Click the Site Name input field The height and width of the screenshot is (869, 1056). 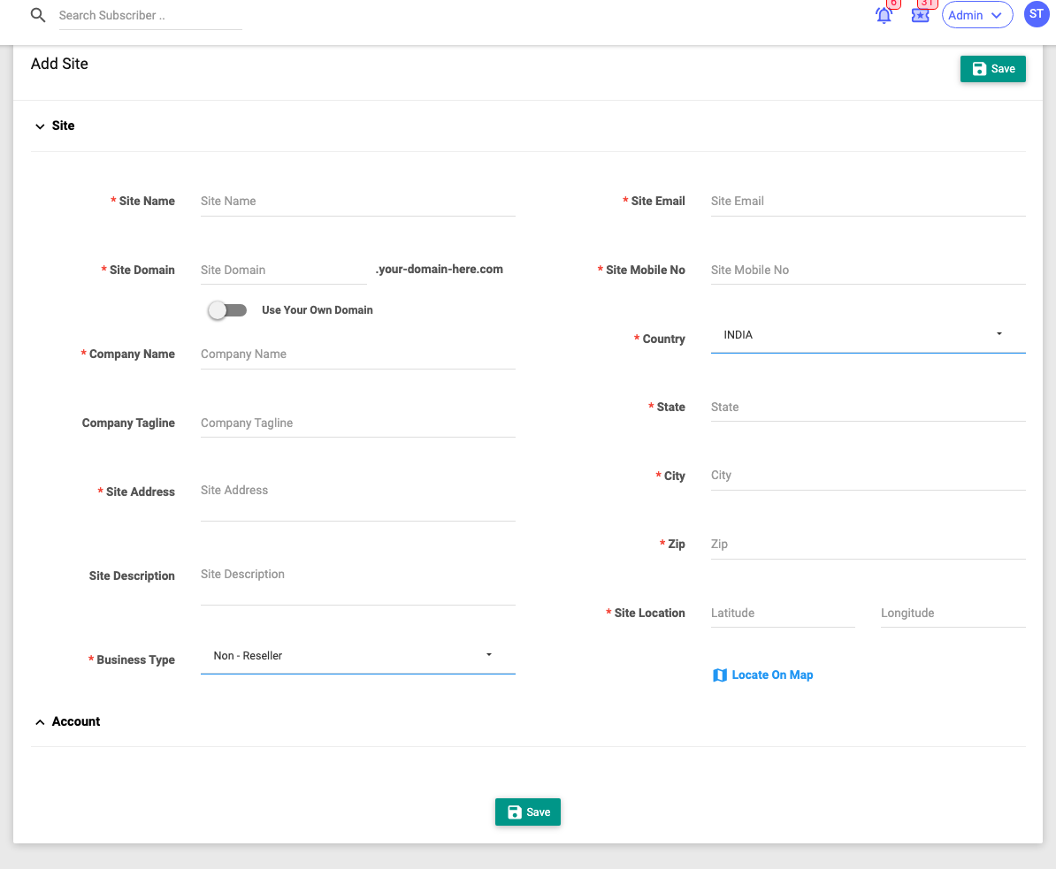click(357, 202)
